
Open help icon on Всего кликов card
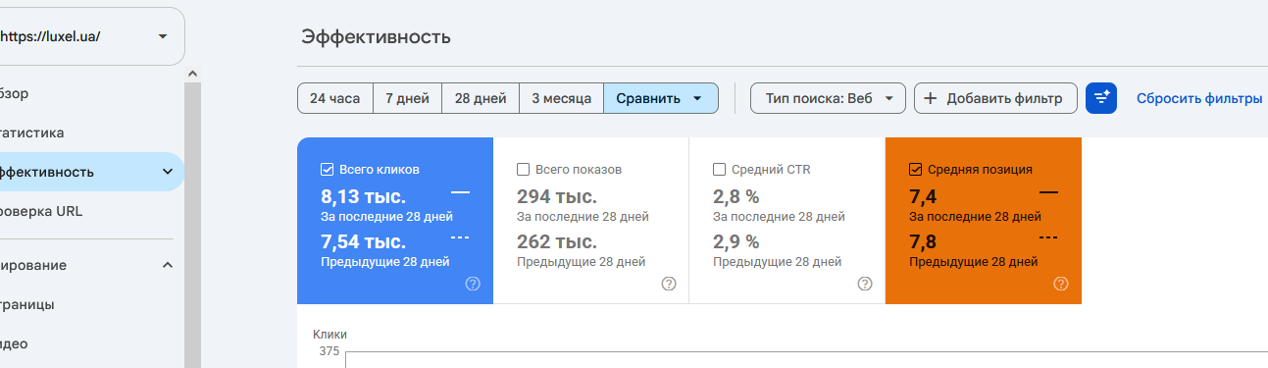tap(473, 284)
